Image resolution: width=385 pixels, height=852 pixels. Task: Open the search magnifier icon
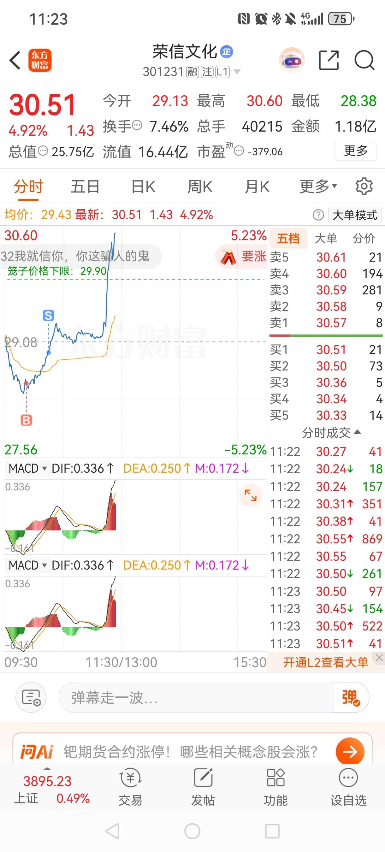click(364, 60)
